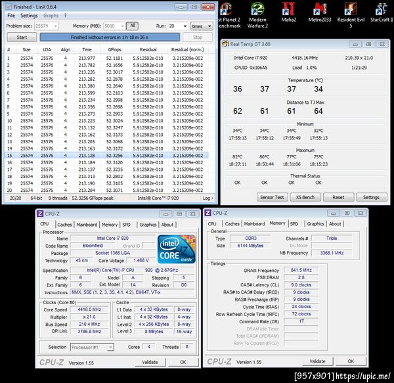Run the Sensor Test in Real Temp
The width and height of the screenshot is (394, 383).
click(x=272, y=197)
